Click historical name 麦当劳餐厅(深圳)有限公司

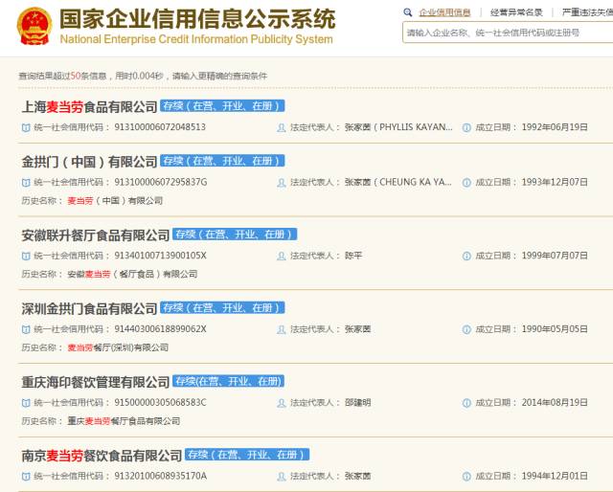pyautogui.click(x=118, y=347)
